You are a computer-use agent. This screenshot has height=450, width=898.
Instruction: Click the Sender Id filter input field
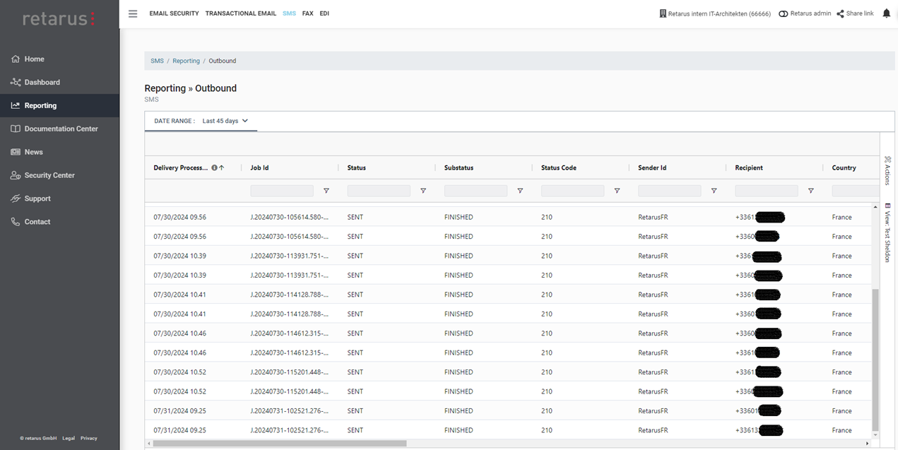click(669, 191)
